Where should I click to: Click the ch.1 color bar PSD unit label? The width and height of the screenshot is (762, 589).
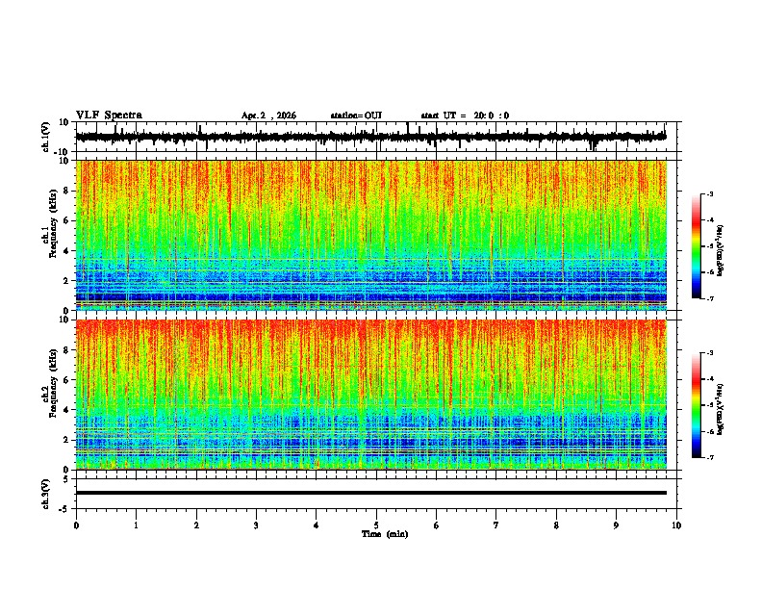(720, 251)
